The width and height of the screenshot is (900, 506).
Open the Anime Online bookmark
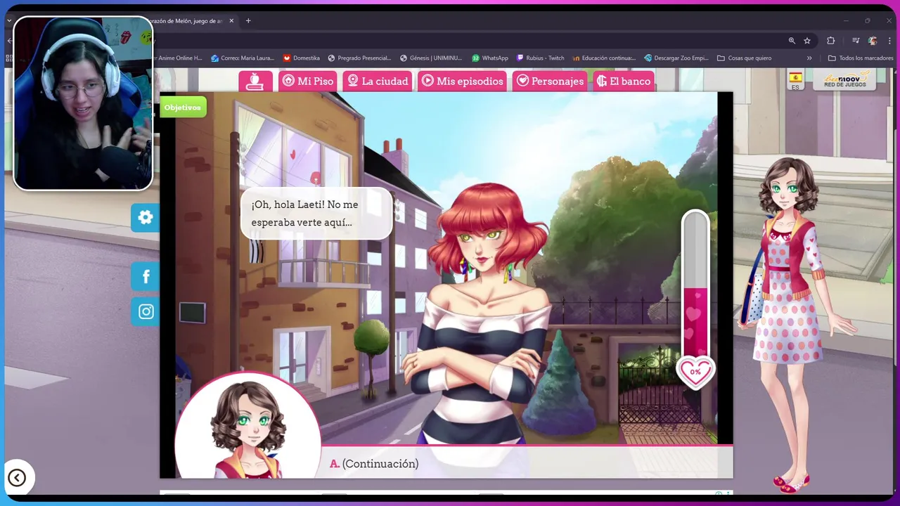click(x=179, y=58)
